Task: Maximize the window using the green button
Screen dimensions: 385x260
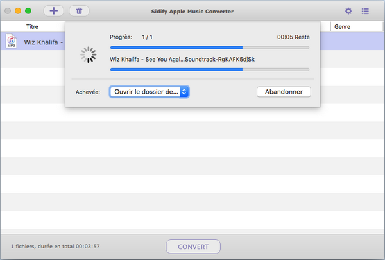Action: click(28, 11)
